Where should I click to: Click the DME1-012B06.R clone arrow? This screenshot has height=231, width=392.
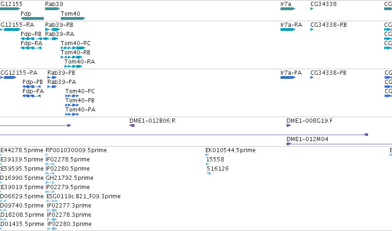pos(132,125)
